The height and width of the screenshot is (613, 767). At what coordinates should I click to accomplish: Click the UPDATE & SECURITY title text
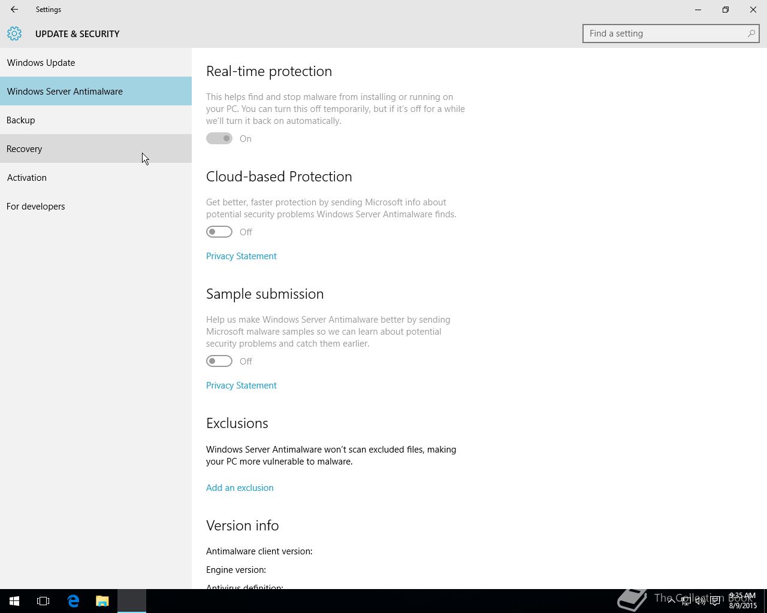coord(77,34)
